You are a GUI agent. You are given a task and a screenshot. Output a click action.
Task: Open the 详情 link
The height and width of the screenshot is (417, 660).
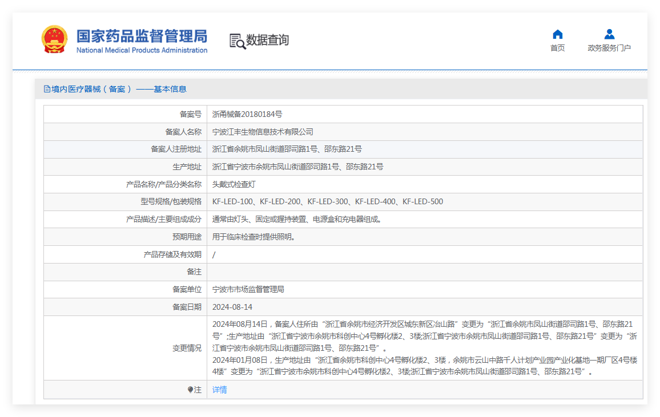pyautogui.click(x=219, y=390)
